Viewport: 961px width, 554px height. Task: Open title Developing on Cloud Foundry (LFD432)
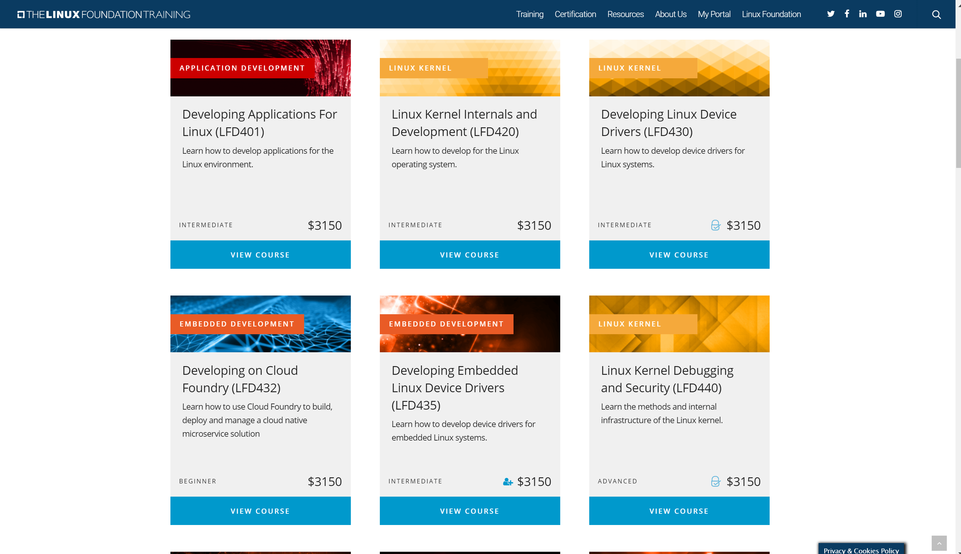coord(240,379)
